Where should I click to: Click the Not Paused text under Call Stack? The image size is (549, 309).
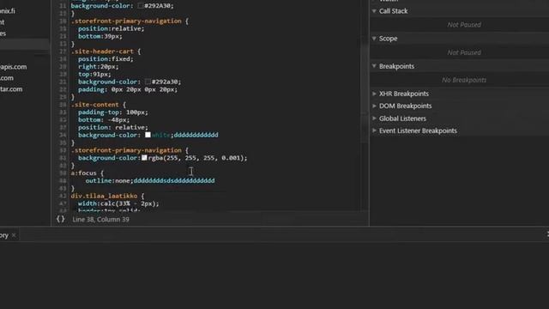464,25
